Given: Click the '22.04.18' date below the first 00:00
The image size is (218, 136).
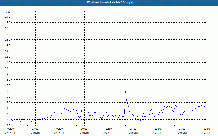Looking at the screenshot, I should click(10, 133).
